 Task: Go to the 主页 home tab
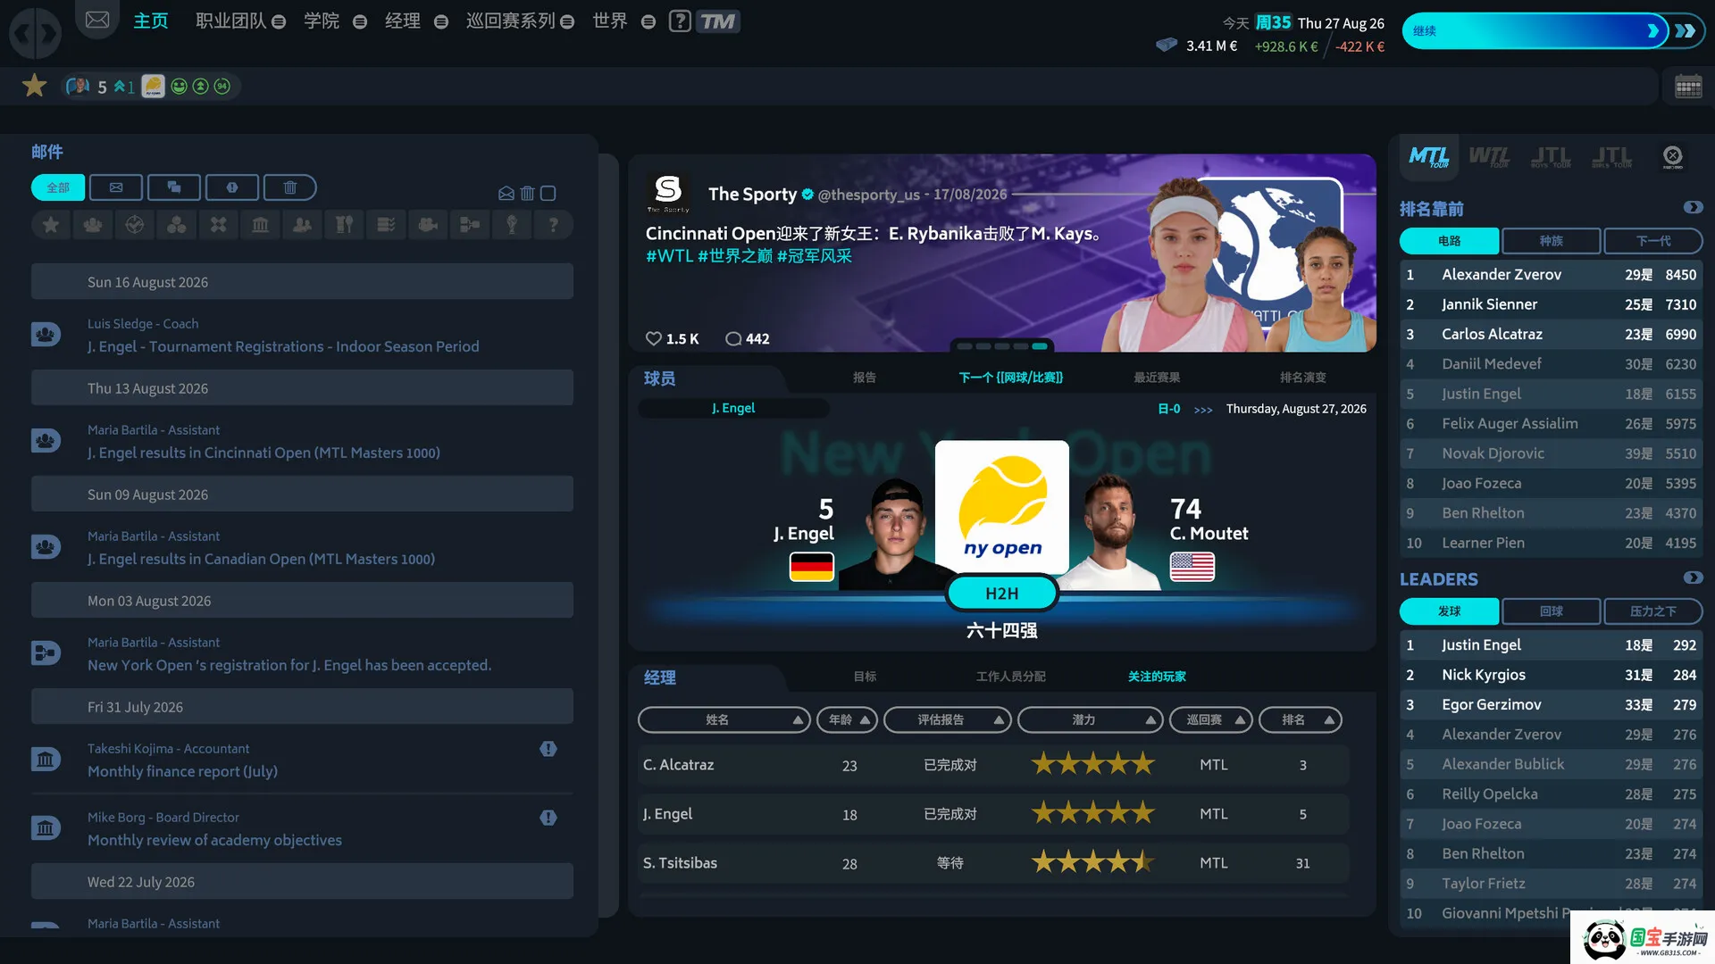tap(150, 21)
